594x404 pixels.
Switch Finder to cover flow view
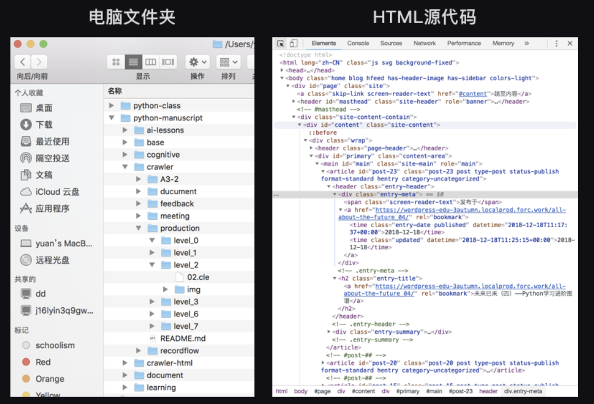point(168,62)
